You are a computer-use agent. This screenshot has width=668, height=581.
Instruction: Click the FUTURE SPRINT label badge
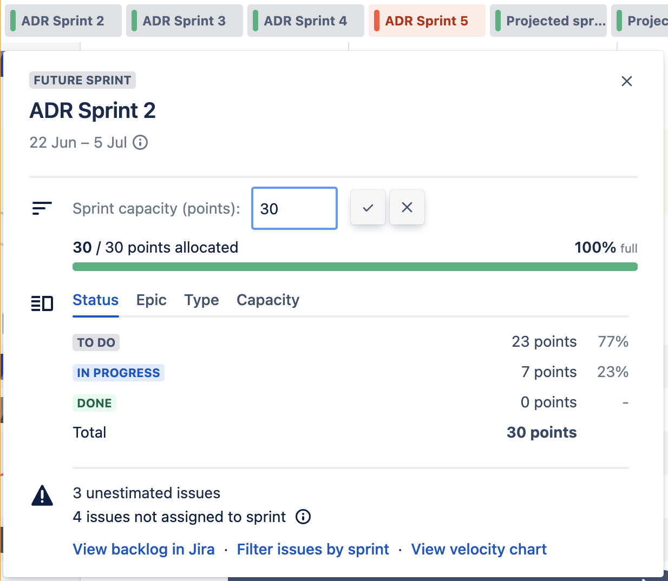[82, 80]
